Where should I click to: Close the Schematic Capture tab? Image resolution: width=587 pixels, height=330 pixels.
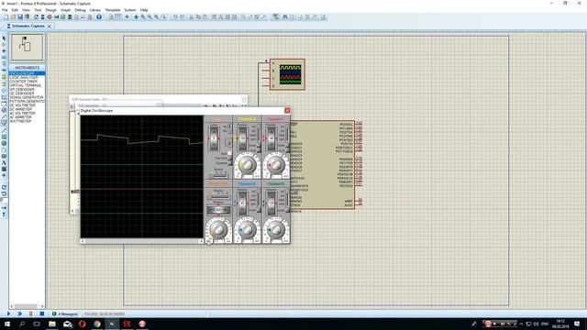(x=49, y=27)
